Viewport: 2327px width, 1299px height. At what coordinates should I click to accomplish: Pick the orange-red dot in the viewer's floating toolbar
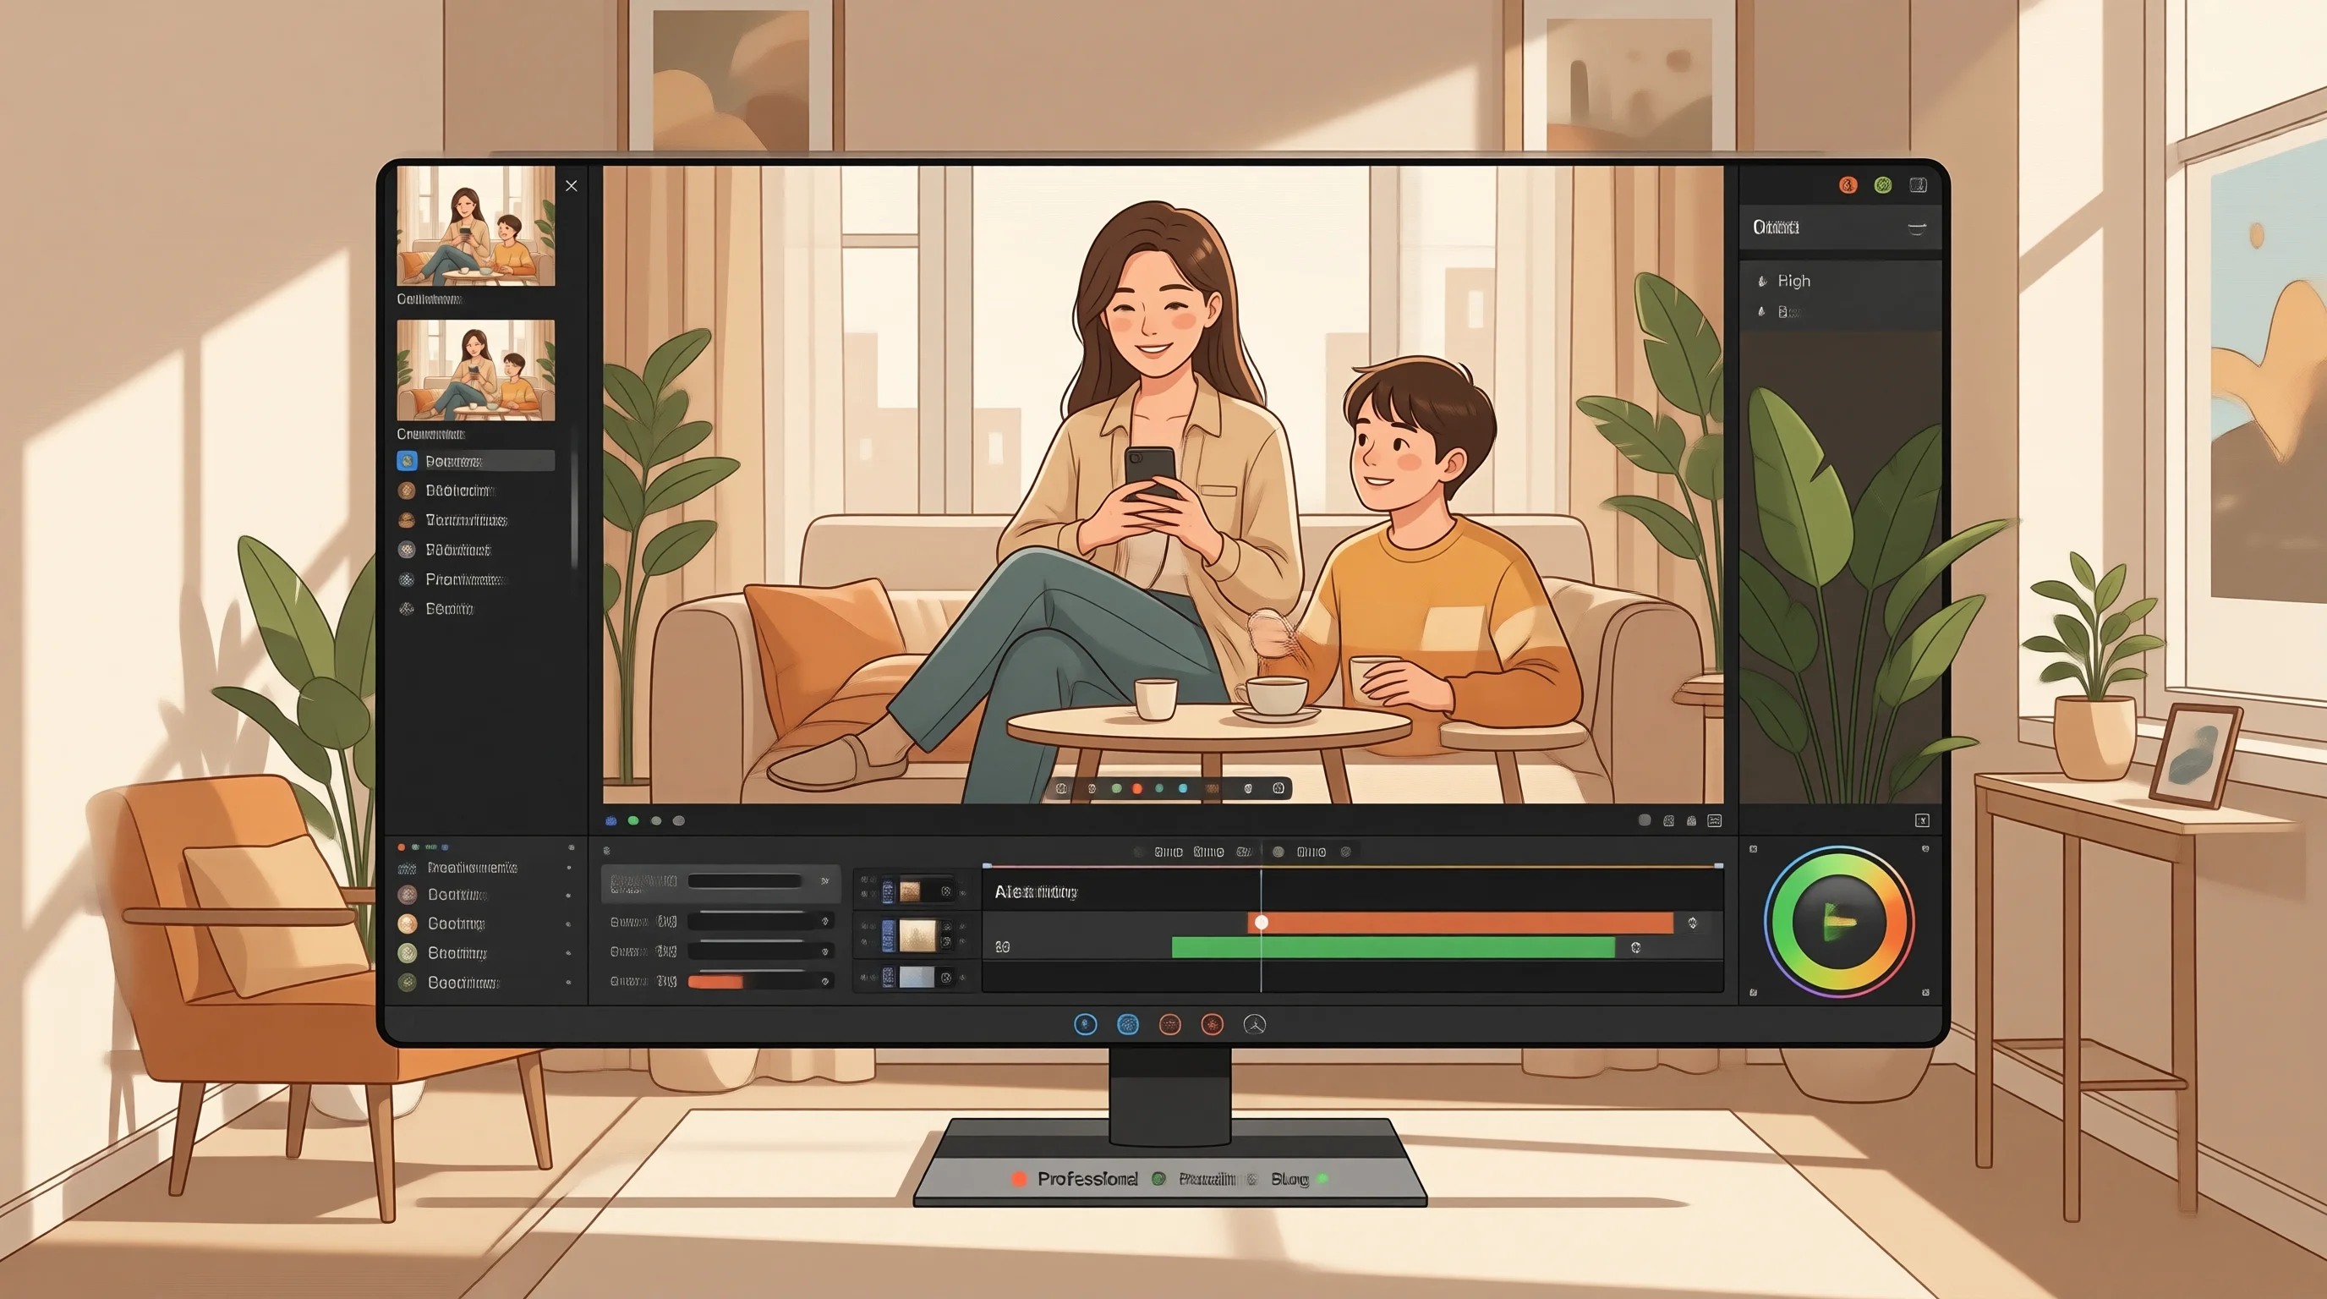point(1136,788)
